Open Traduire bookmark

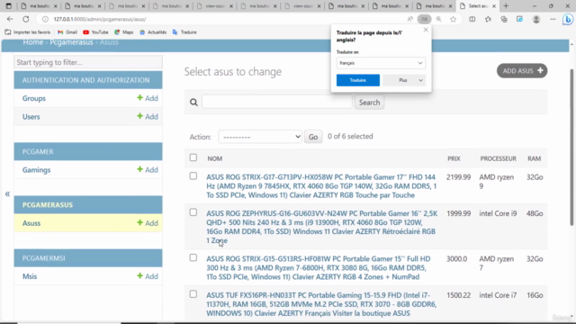point(184,32)
